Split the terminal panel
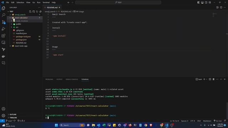Viewport: 228px width, 128px height. tap(210, 79)
